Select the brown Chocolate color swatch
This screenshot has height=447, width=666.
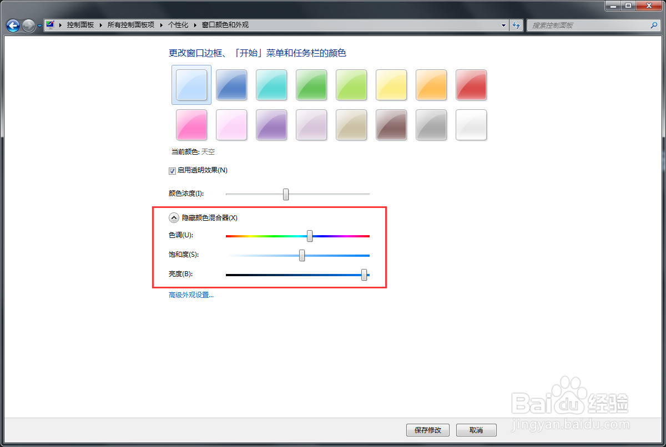(x=391, y=125)
